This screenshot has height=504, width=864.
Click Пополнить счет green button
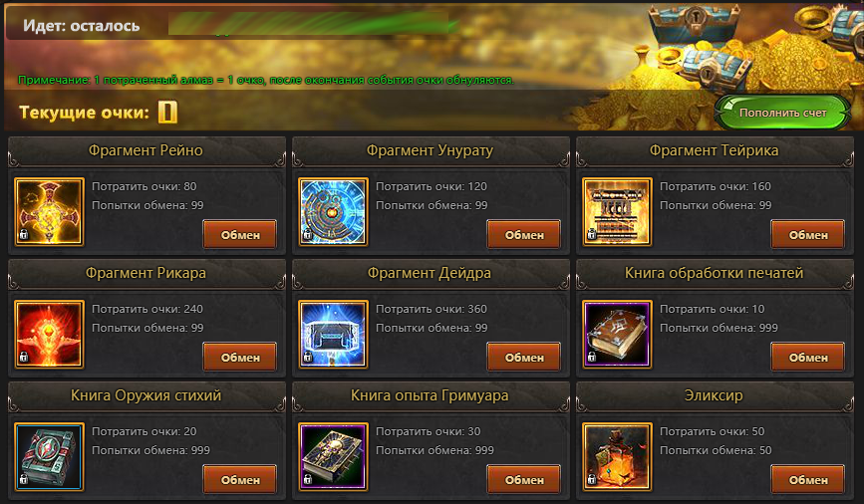click(x=782, y=113)
